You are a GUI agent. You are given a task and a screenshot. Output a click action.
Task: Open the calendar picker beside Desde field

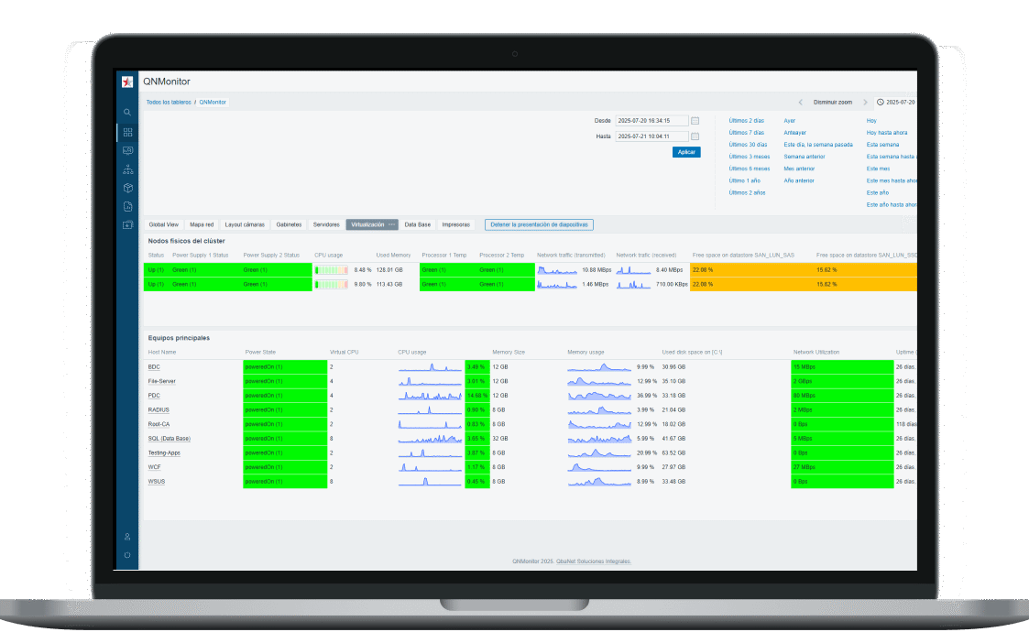pyautogui.click(x=695, y=121)
